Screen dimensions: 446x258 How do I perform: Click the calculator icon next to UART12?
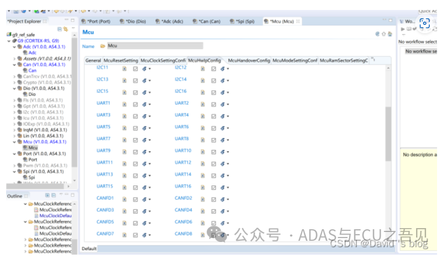point(203,163)
